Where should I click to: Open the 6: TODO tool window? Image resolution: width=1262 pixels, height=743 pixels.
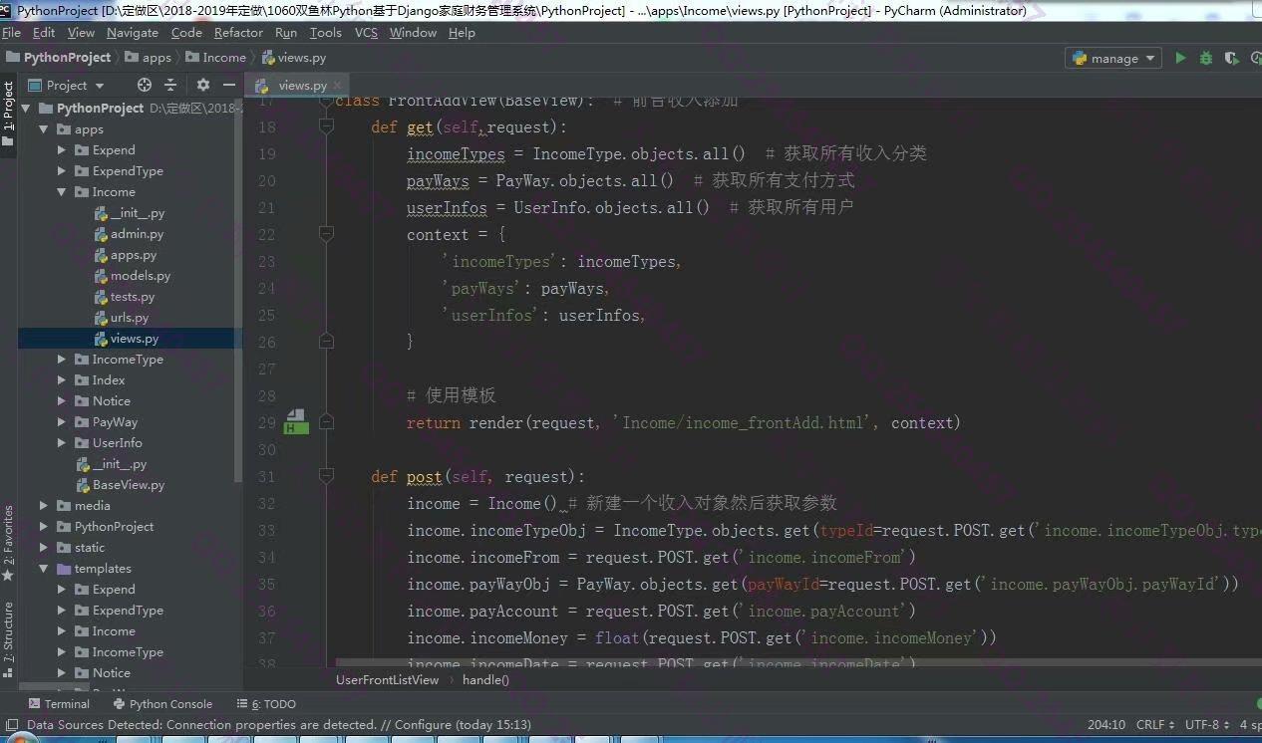266,703
